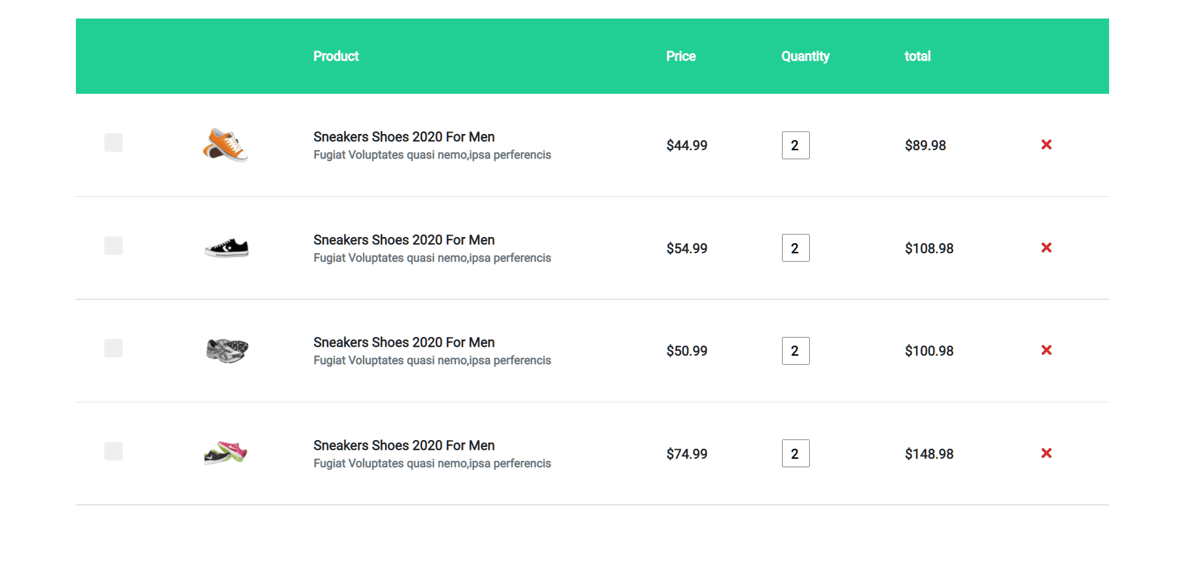The width and height of the screenshot is (1185, 582).
Task: Select the quantity box in the second row
Action: tap(796, 247)
